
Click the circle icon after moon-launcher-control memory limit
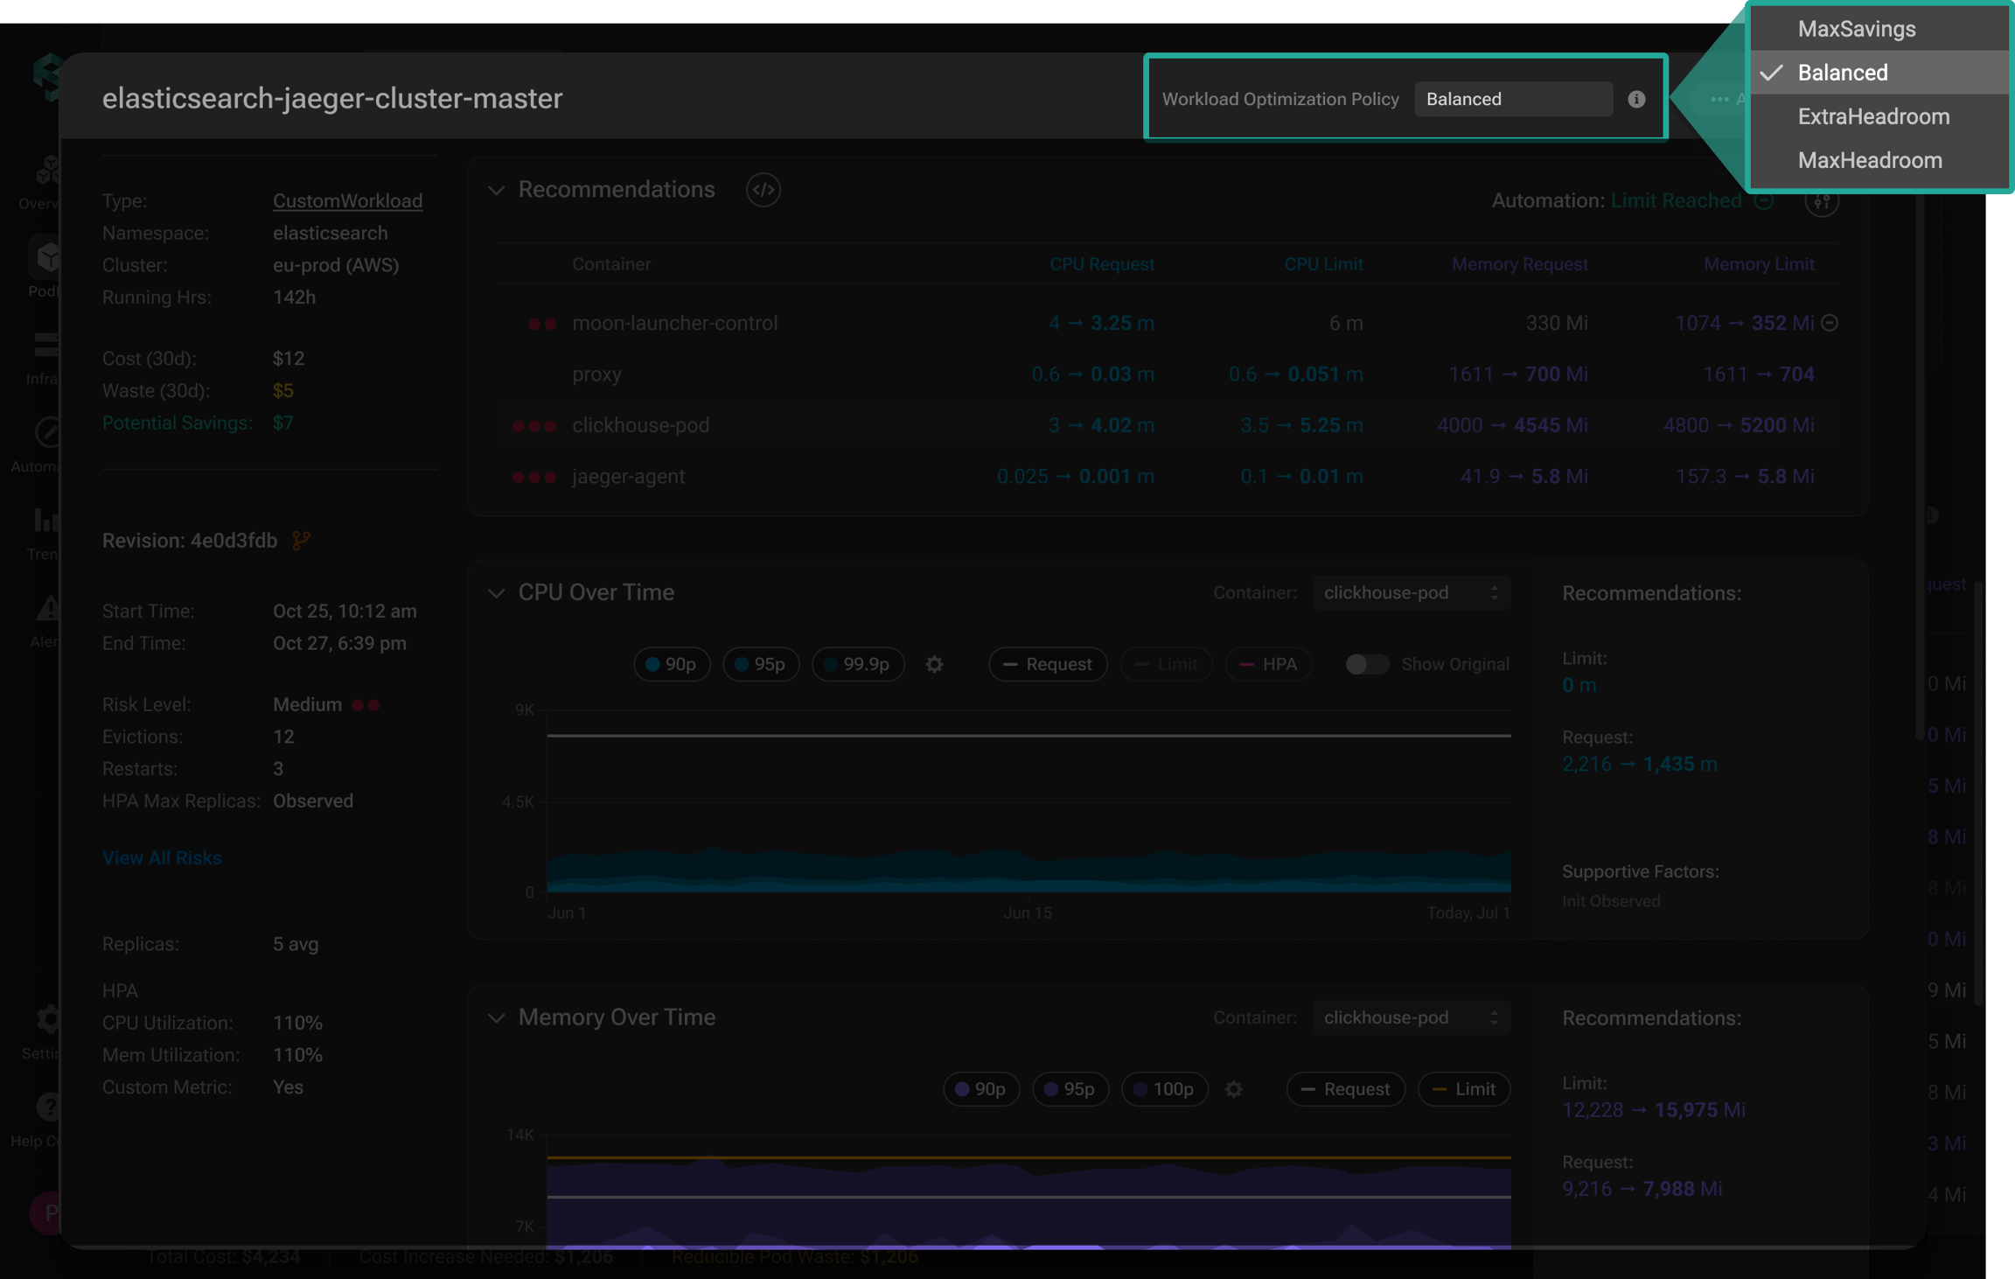pos(1830,323)
